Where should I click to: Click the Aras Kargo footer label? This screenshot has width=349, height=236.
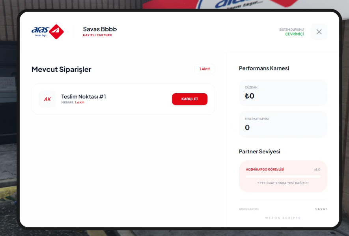pyautogui.click(x=248, y=209)
